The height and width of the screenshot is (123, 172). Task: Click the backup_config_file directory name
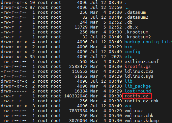click(x=148, y=42)
